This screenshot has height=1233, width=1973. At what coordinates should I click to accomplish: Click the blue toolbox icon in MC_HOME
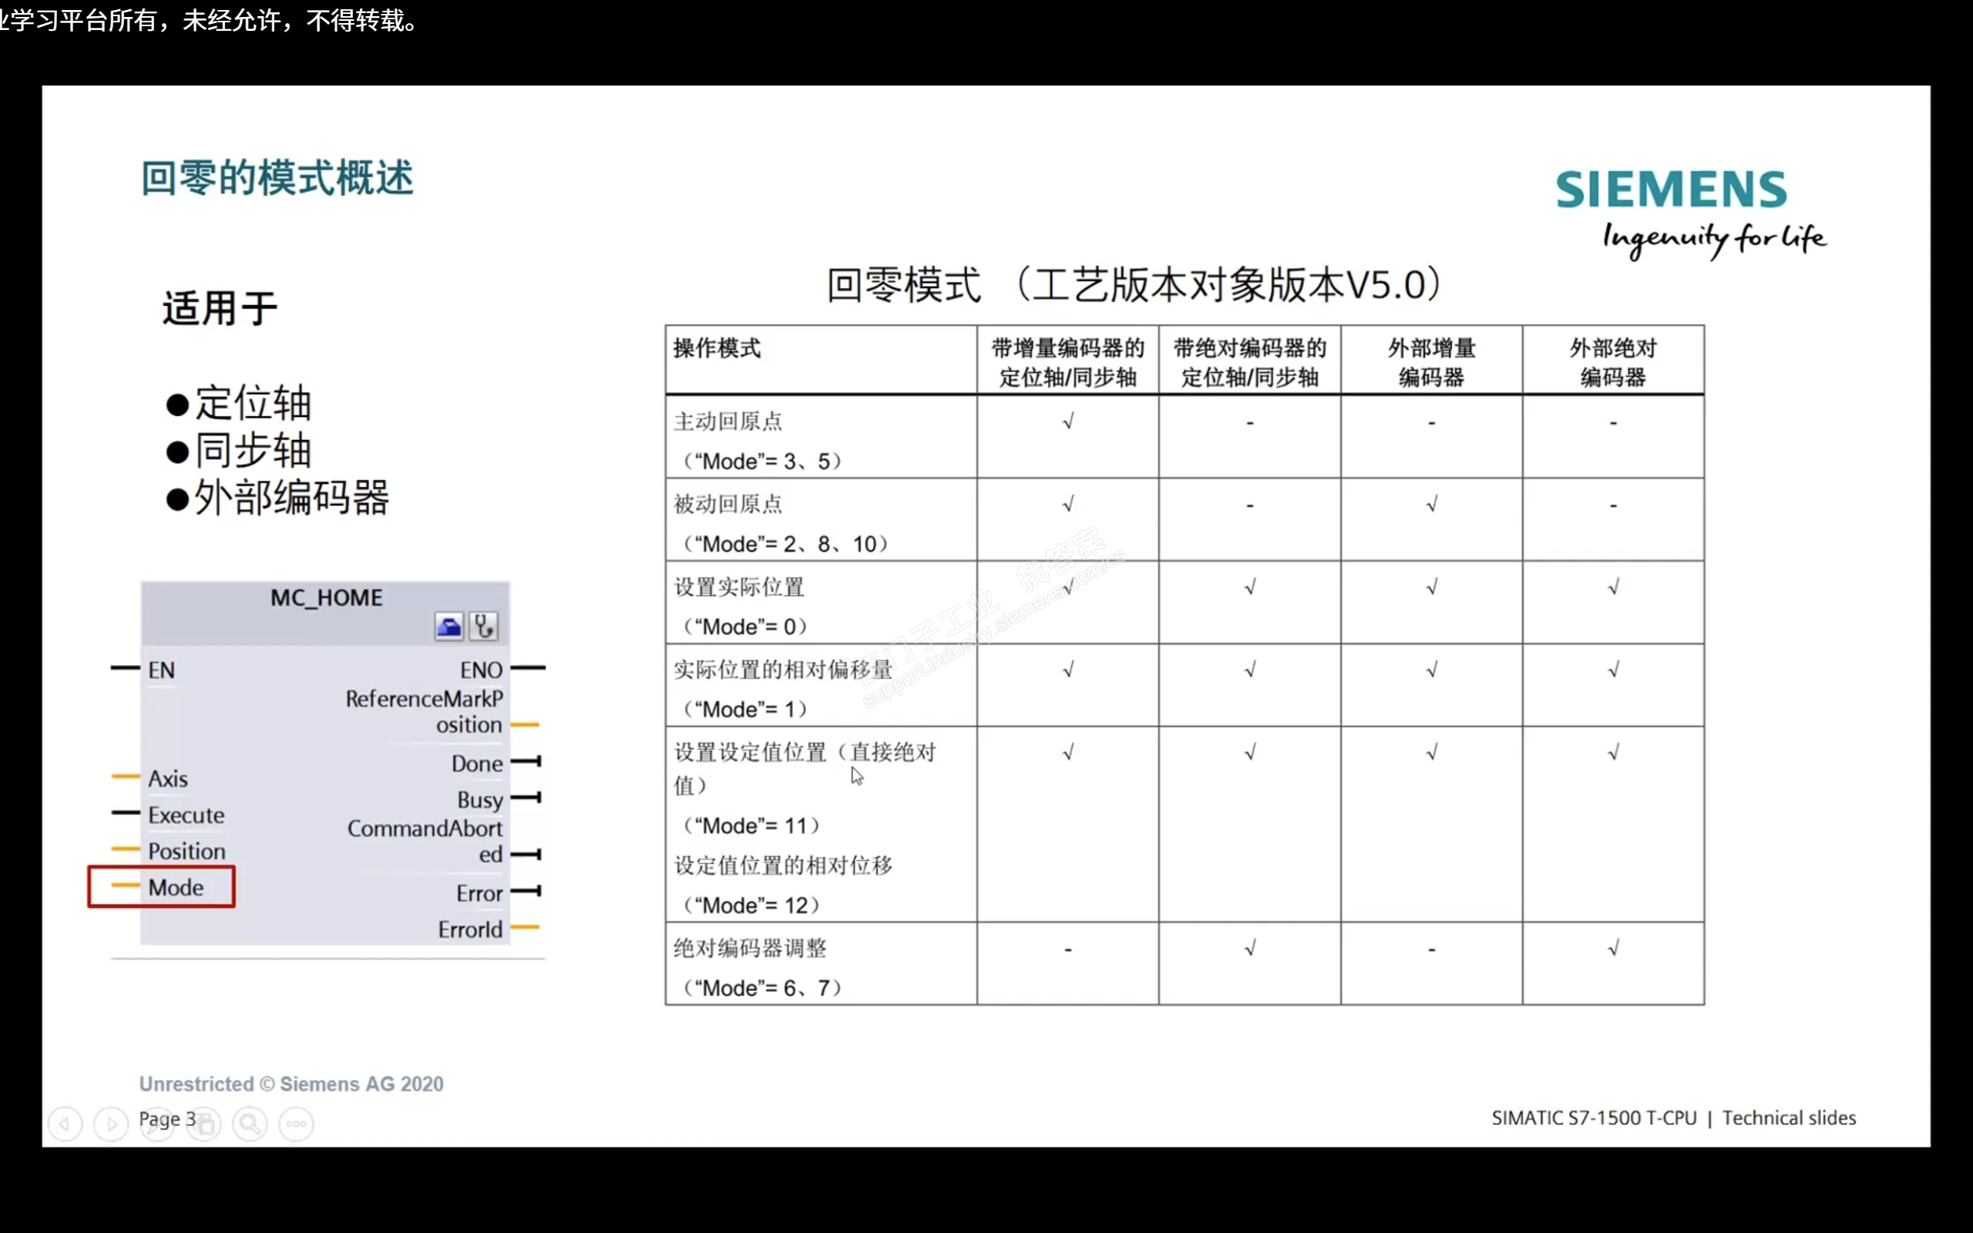[449, 627]
